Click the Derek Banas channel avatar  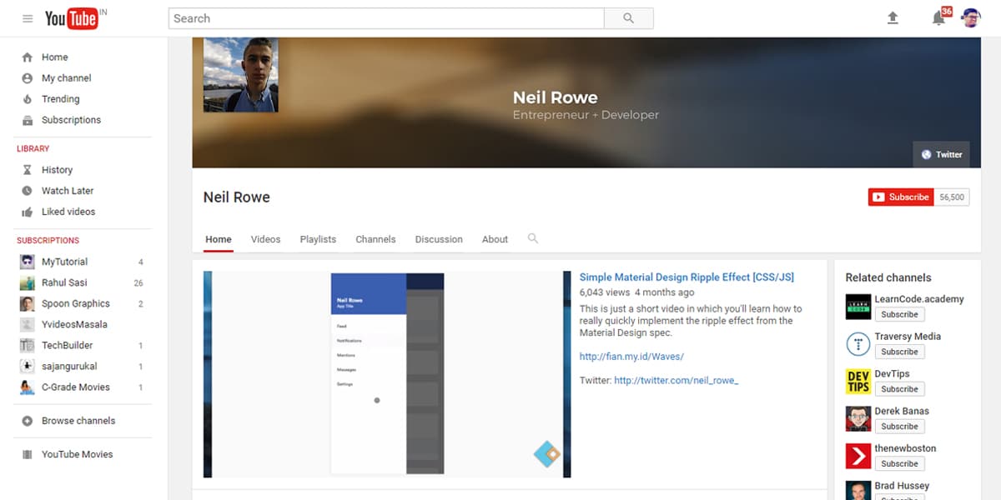pyautogui.click(x=858, y=419)
